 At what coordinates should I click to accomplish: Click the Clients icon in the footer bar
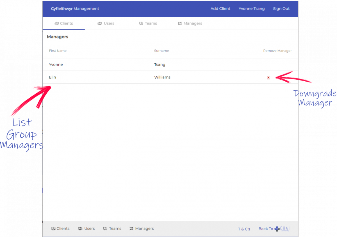coord(53,229)
